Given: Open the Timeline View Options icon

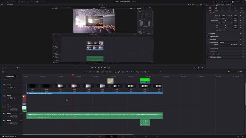Looking at the screenshot, I should 3,72.
